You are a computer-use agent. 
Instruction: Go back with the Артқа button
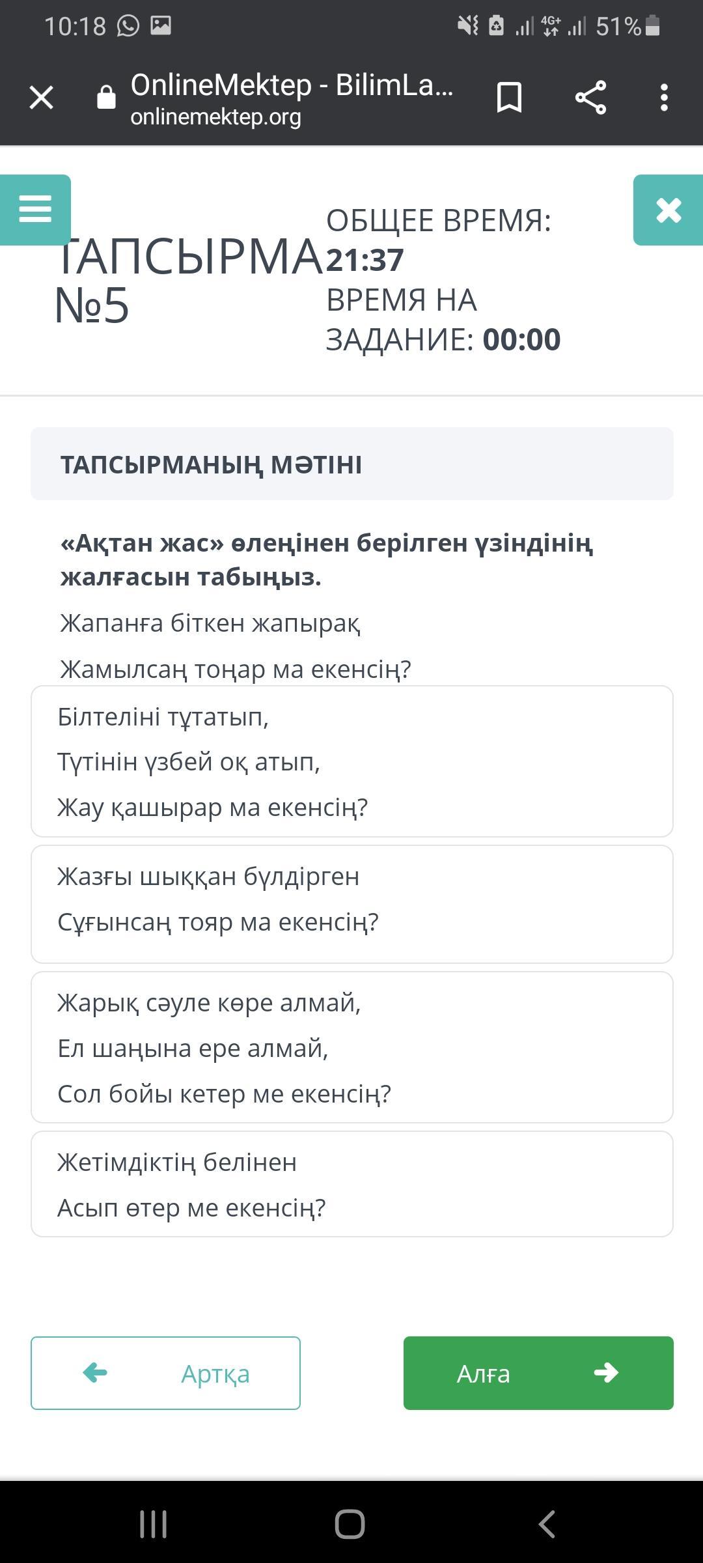165,1373
